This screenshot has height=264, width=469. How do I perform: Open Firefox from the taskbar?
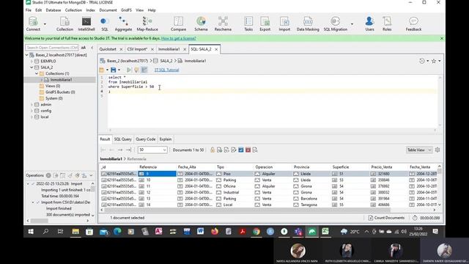tap(215, 232)
